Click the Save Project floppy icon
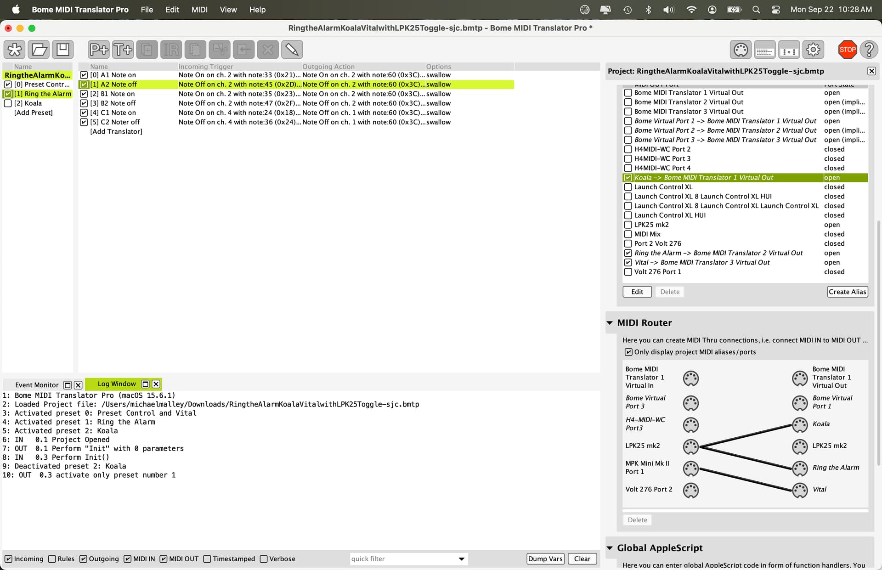Viewport: 882px width, 570px height. pyautogui.click(x=63, y=50)
